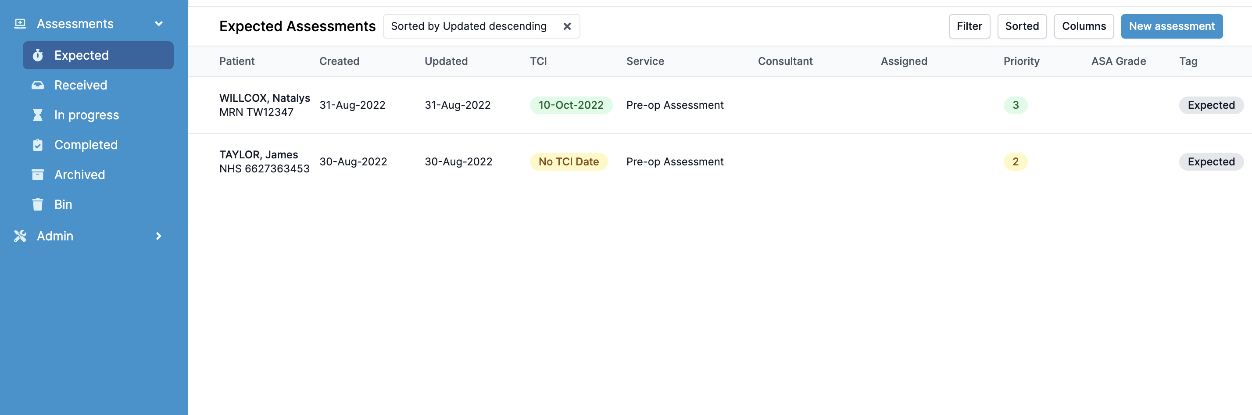This screenshot has width=1252, height=415.
Task: Open WILLCOX, Natalys patient record
Action: [264, 98]
